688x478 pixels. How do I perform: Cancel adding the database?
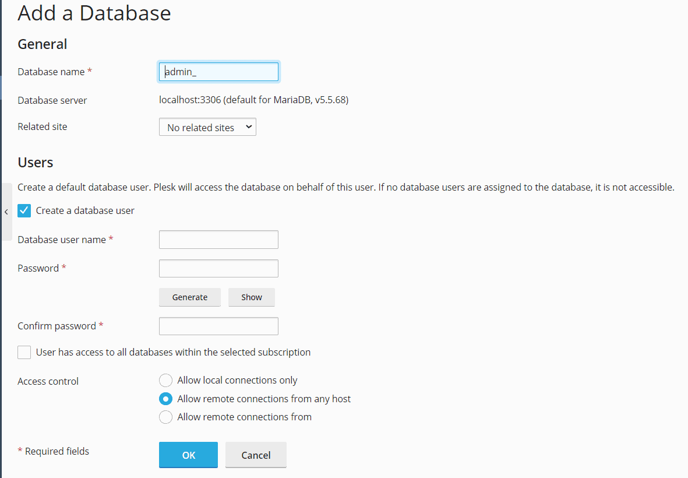pyautogui.click(x=256, y=455)
